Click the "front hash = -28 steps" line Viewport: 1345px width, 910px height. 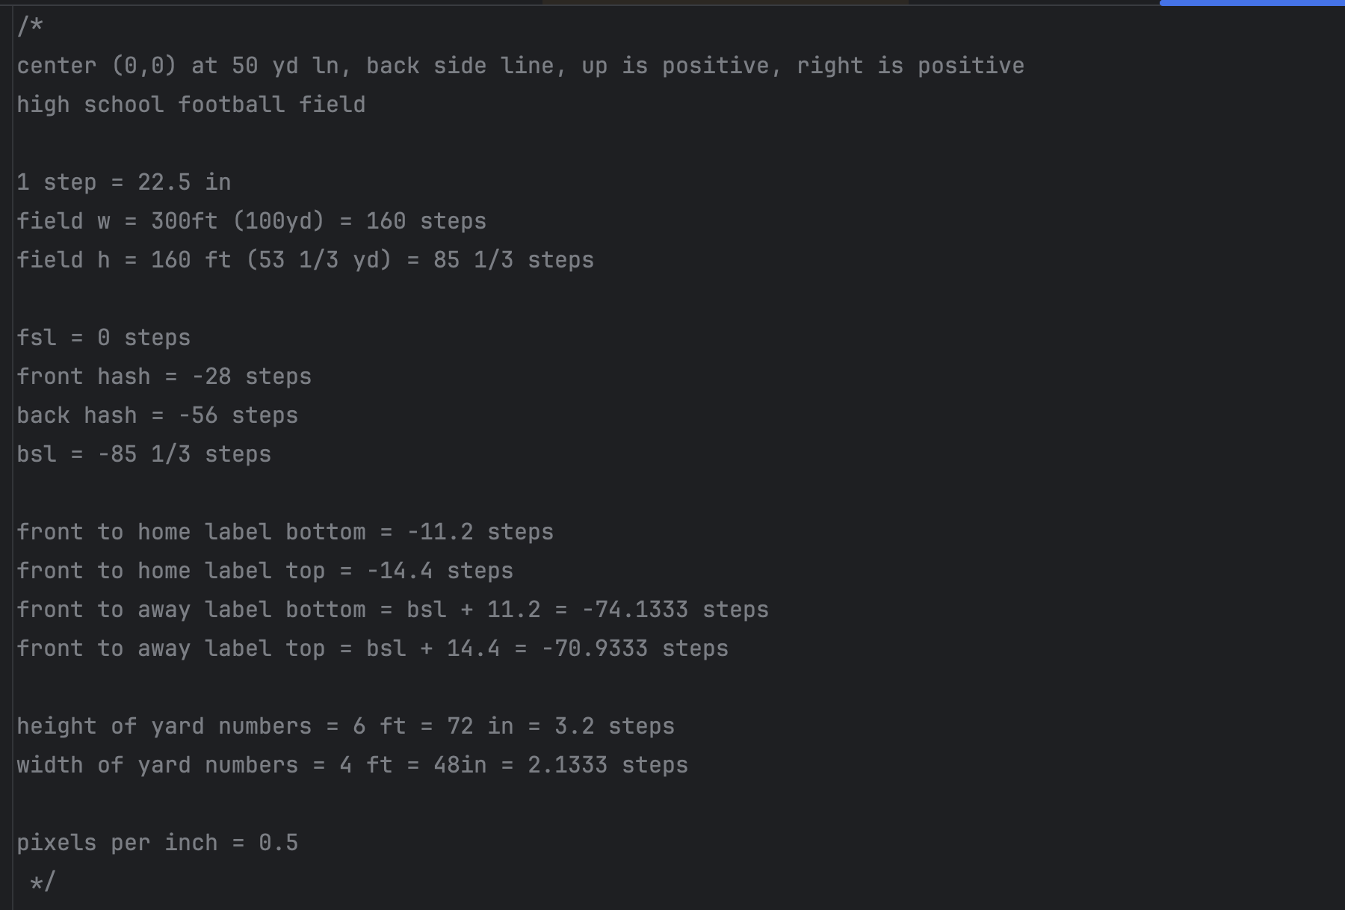(x=164, y=377)
